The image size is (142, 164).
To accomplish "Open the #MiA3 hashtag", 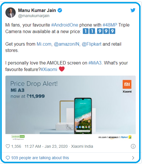I will (x=95, y=63).
